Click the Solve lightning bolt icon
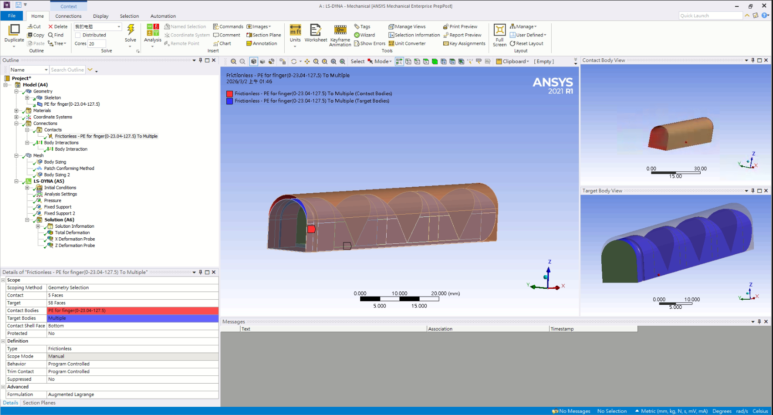This screenshot has width=773, height=415. 131,30
